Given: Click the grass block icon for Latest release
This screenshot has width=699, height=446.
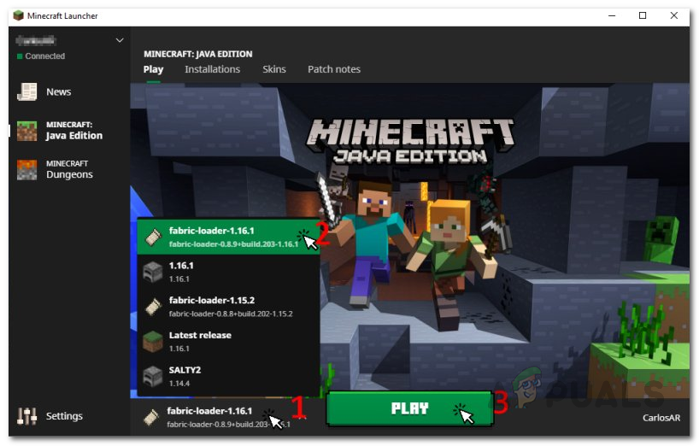Looking at the screenshot, I should click(152, 341).
